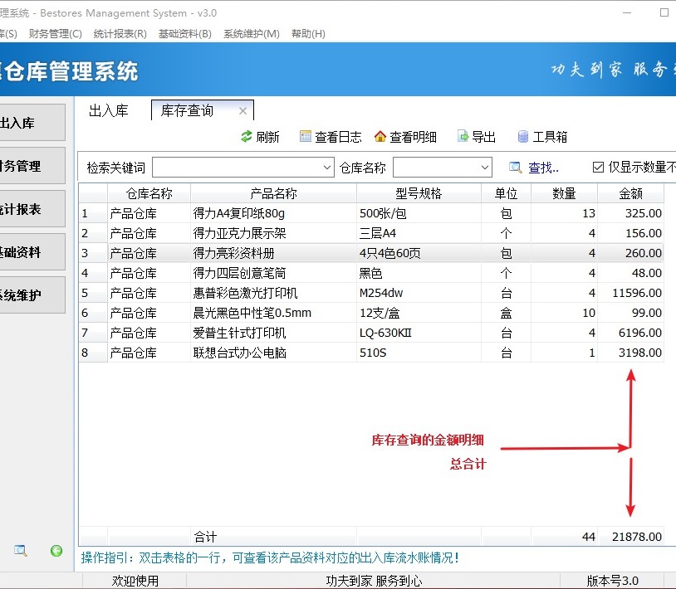Screen dimensions: 676x589
Task: Click the 单位 column header
Action: click(x=506, y=193)
